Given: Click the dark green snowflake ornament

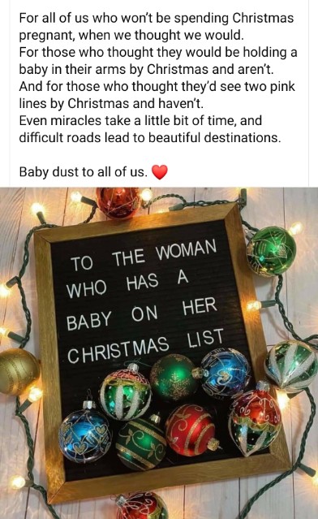Looking at the screenshot, I should (x=174, y=378).
